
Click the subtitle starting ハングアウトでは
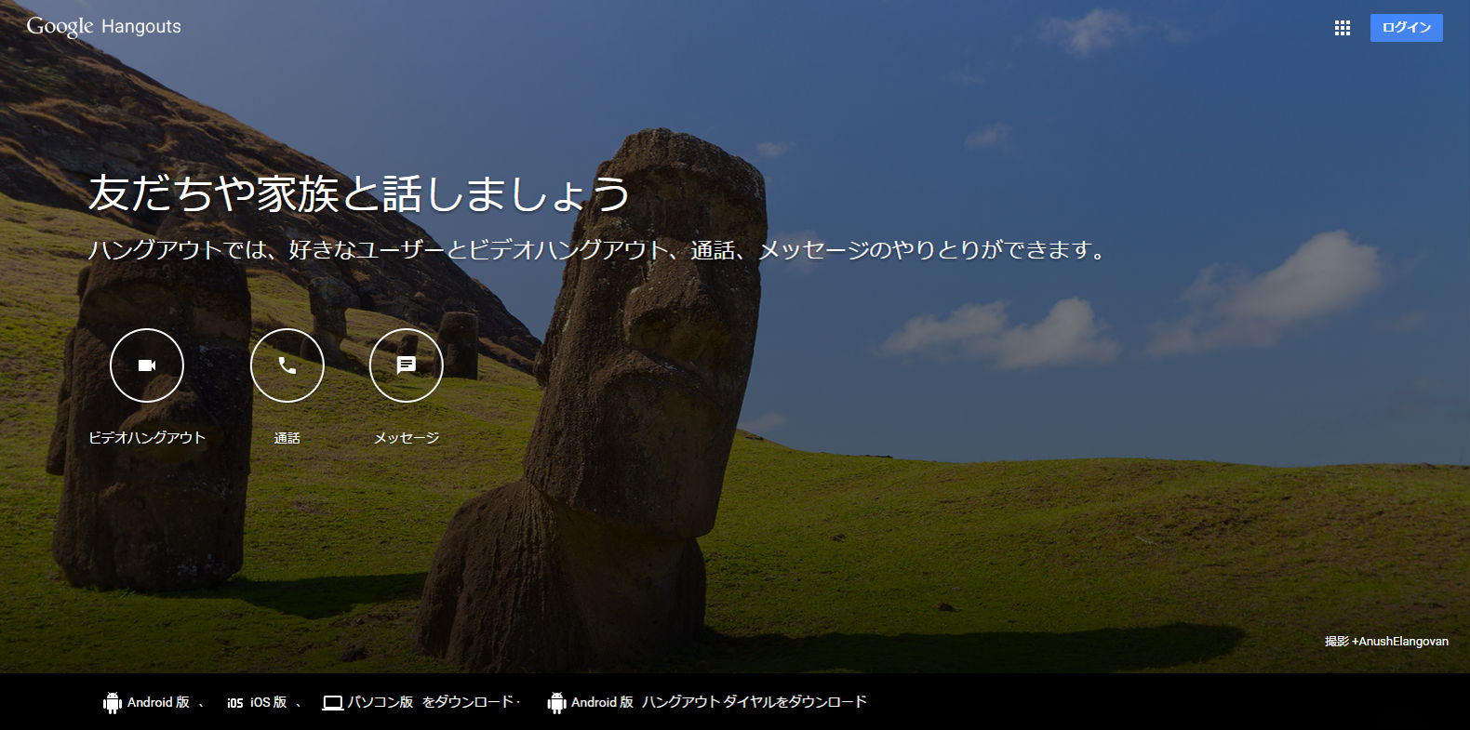click(x=597, y=250)
